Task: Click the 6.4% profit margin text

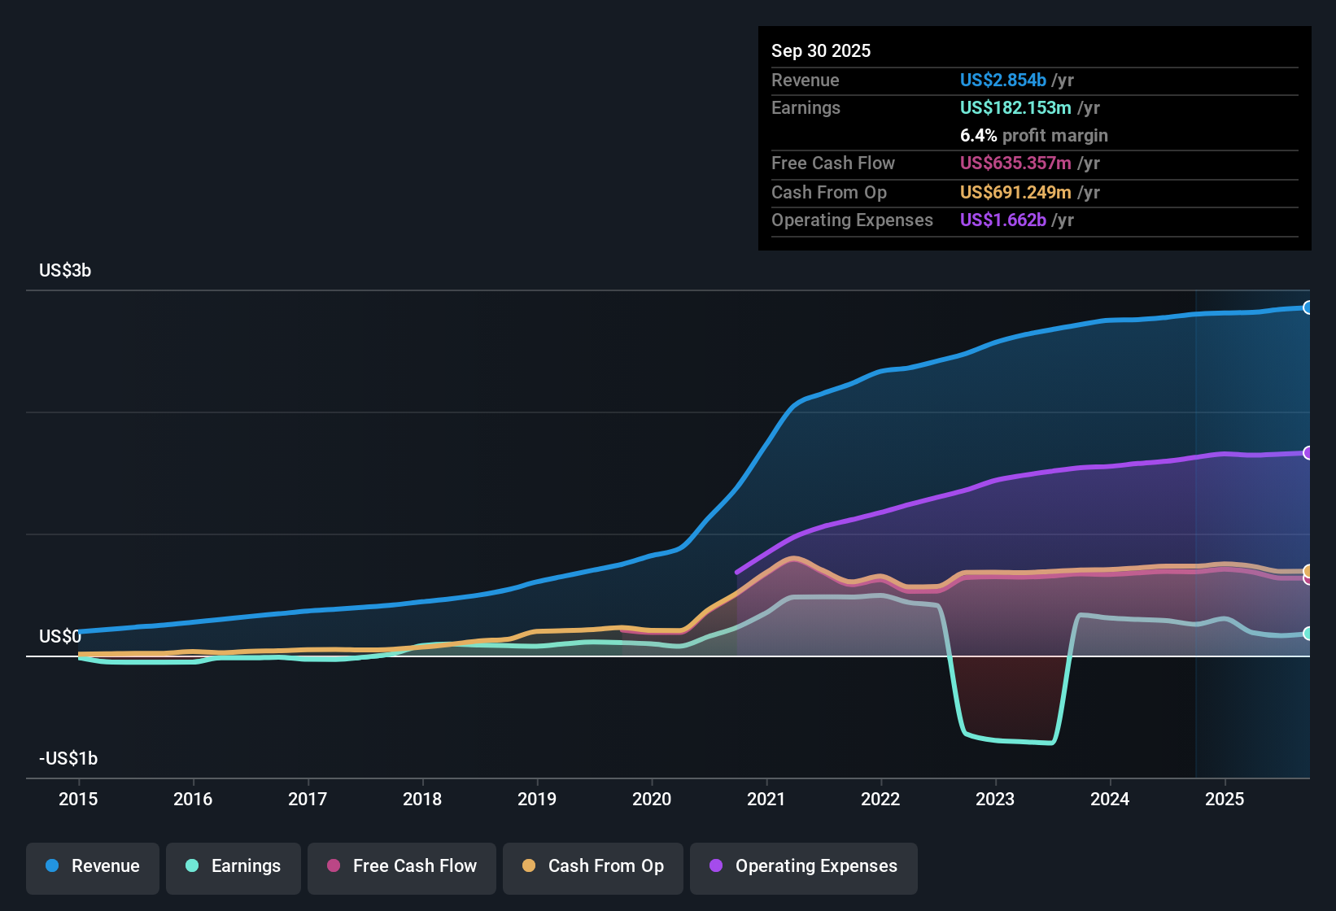Action: tap(1033, 135)
